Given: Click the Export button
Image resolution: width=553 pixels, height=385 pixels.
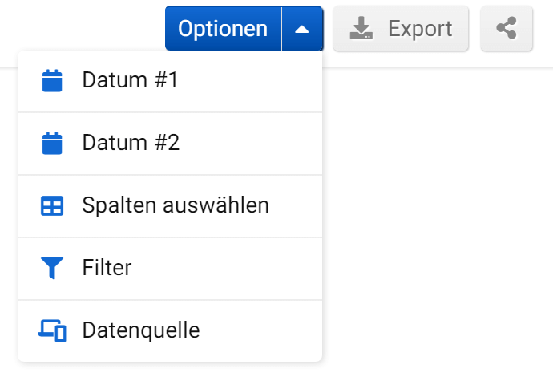Looking at the screenshot, I should pyautogui.click(x=400, y=29).
